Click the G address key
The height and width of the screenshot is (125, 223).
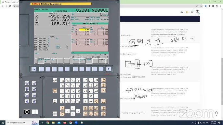point(73,80)
